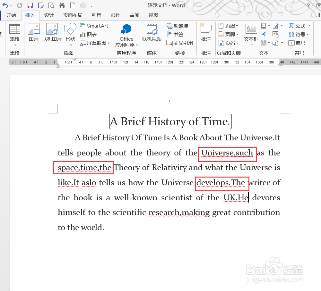This screenshot has width=321, height=291.
Task: Click the Quick Parts document icon
Action: point(264,26)
